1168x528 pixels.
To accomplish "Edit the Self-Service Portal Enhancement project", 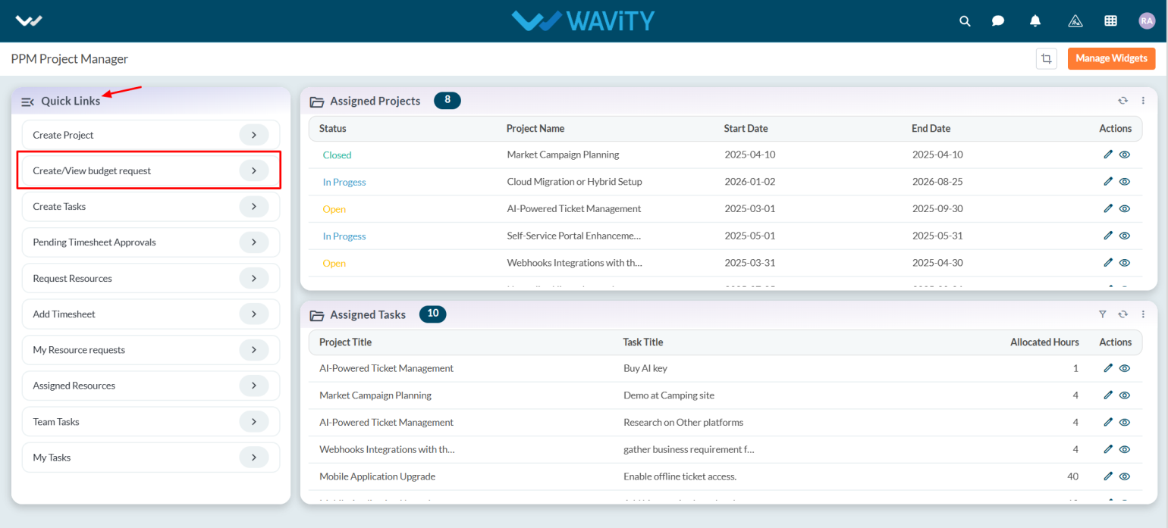I will point(1108,236).
